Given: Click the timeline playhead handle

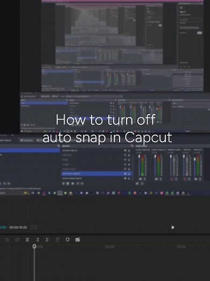Looking at the screenshot, I should click(x=34, y=246).
